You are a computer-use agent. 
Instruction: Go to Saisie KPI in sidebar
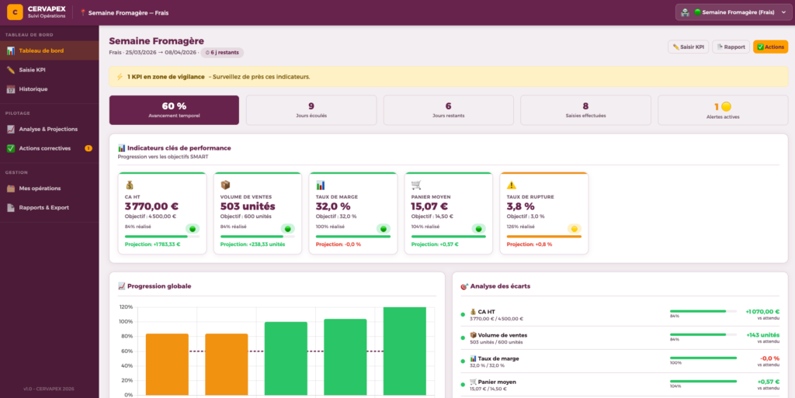(x=49, y=70)
